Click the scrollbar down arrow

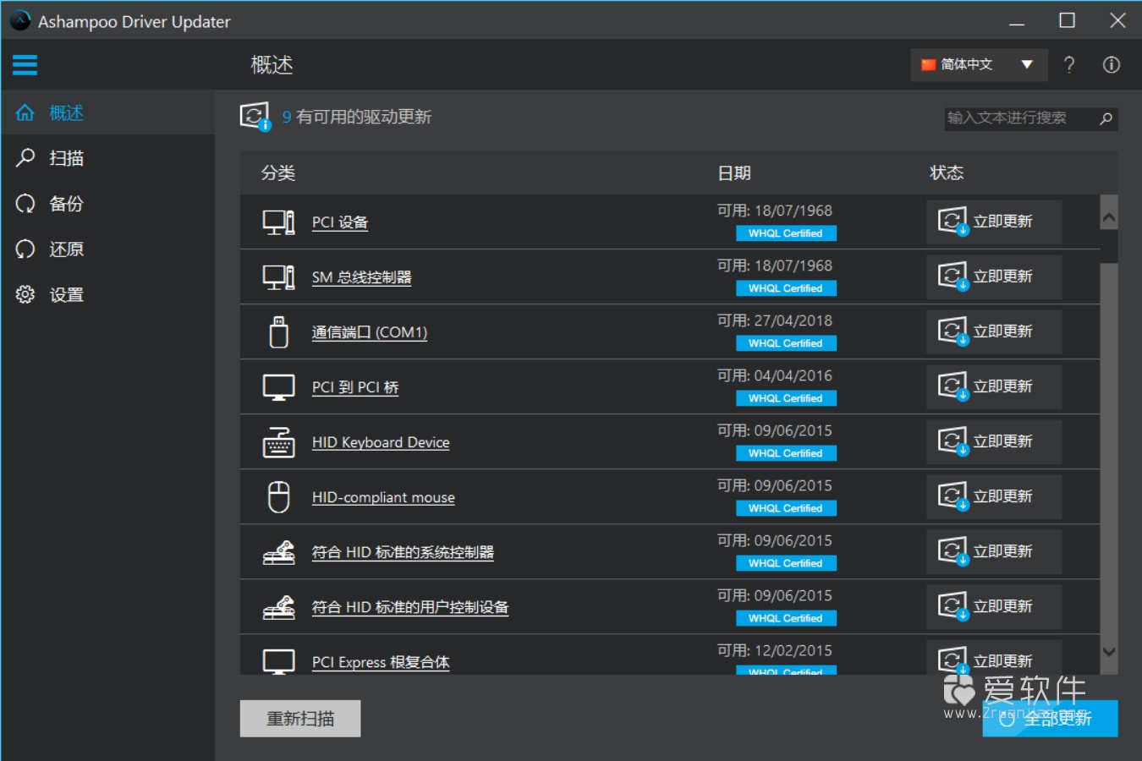click(1109, 652)
